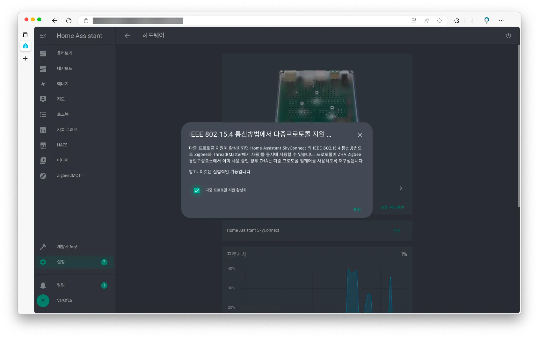
Task: Open the 에너지 lightning bolt icon
Action: tap(43, 84)
